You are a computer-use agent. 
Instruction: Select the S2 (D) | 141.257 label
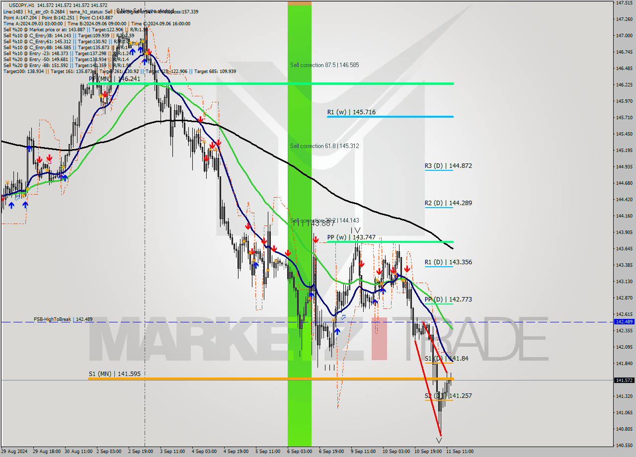point(448,396)
